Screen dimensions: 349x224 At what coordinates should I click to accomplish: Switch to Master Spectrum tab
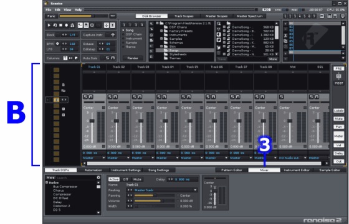click(249, 16)
